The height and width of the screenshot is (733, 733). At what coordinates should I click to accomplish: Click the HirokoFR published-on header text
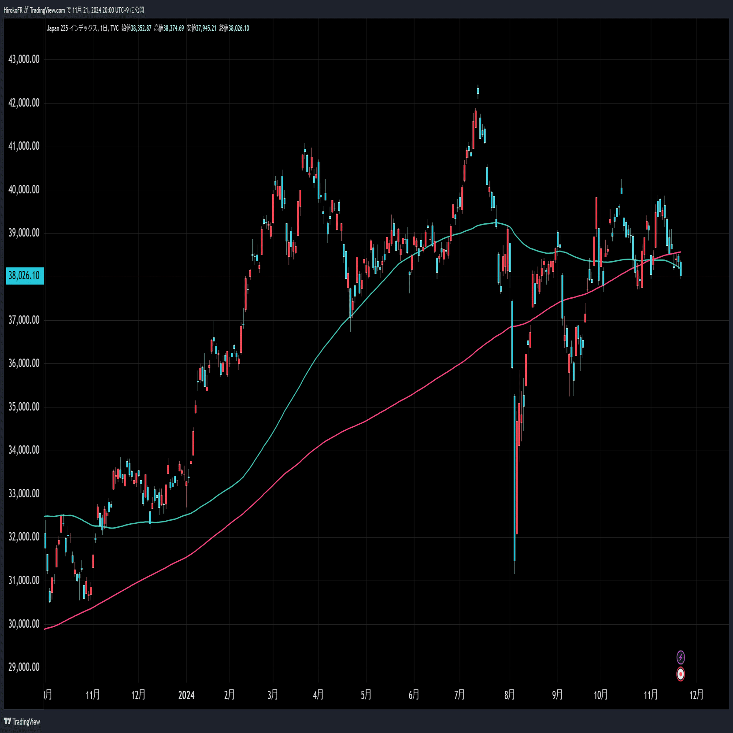(74, 10)
